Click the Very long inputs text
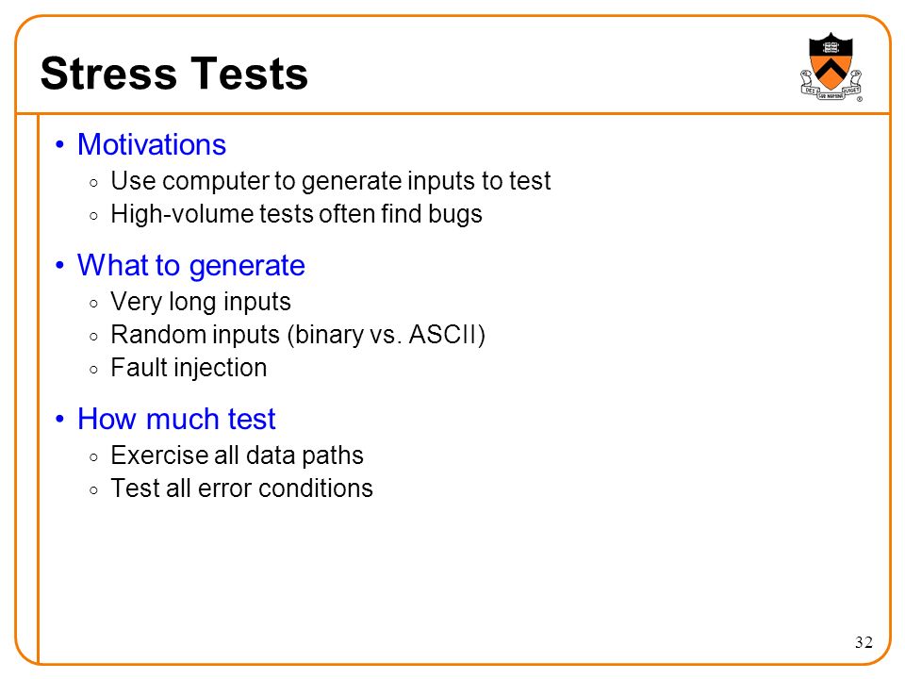This screenshot has width=905, height=679. pyautogui.click(x=201, y=302)
